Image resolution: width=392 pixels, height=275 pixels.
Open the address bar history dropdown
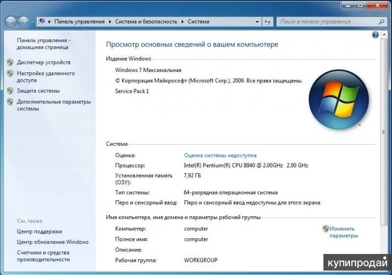[x=257, y=22]
